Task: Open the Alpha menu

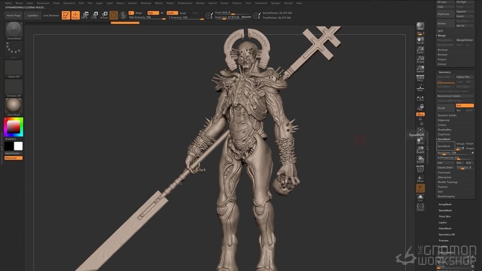Action: pyautogui.click(x=8, y=3)
